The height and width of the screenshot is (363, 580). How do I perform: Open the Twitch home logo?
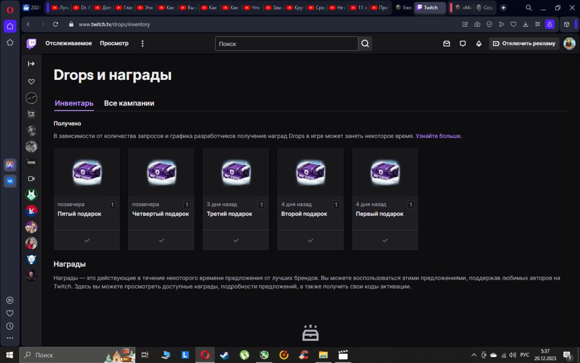point(31,44)
